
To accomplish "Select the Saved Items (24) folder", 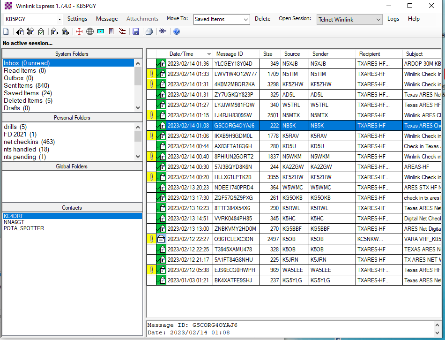I will (28, 93).
